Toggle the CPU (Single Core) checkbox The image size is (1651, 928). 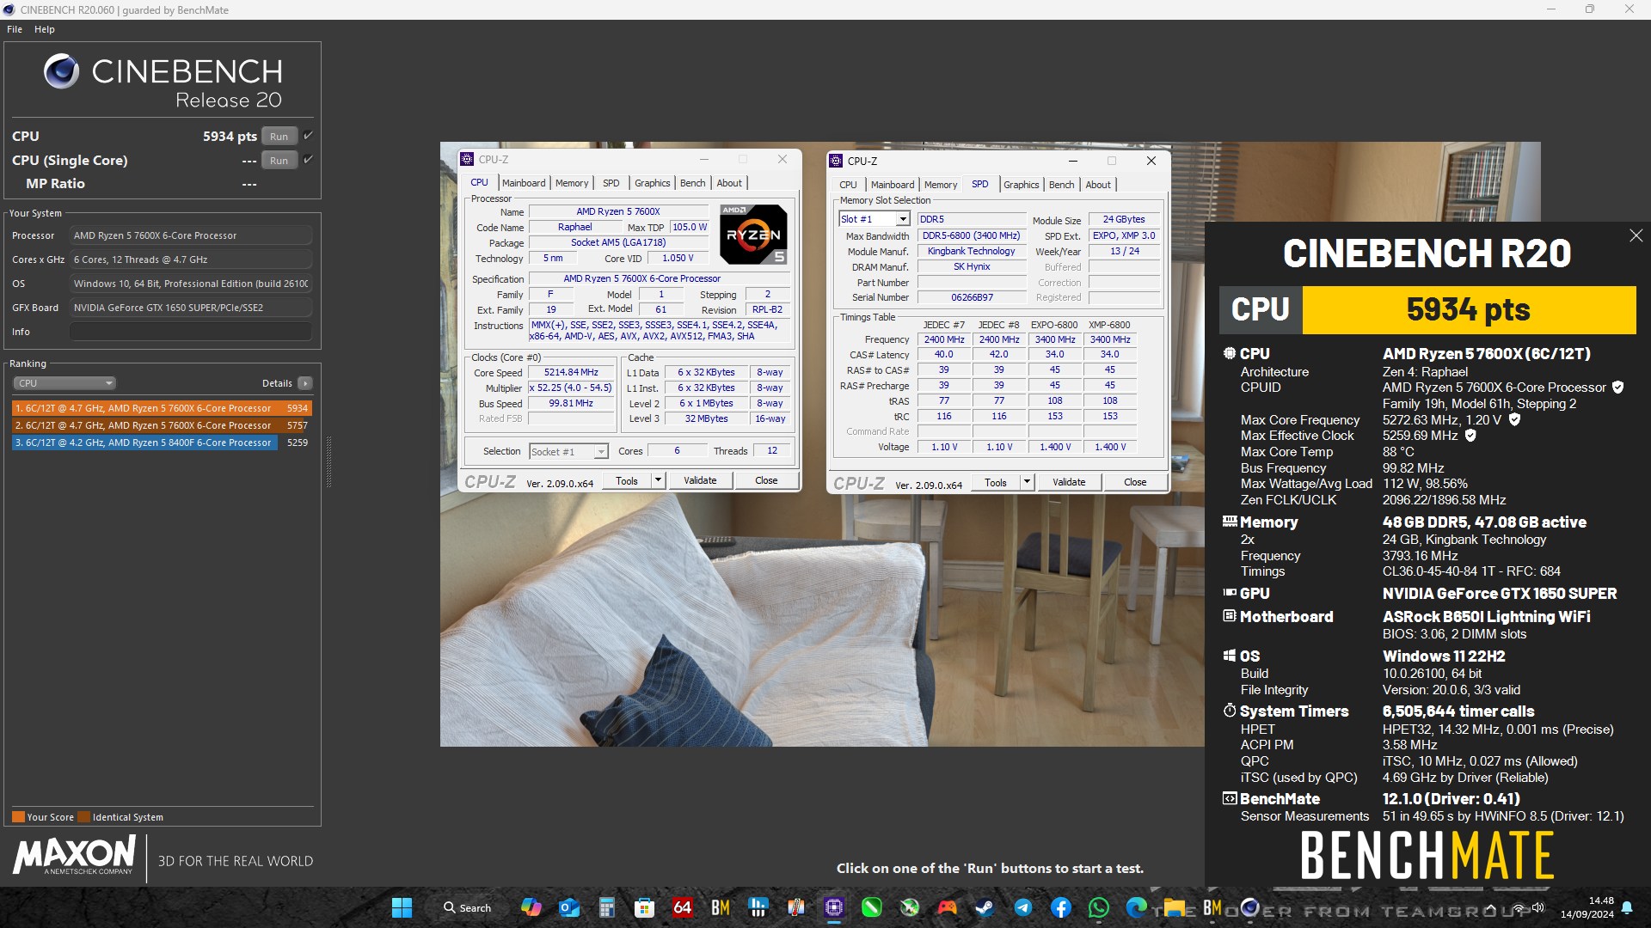coord(308,160)
